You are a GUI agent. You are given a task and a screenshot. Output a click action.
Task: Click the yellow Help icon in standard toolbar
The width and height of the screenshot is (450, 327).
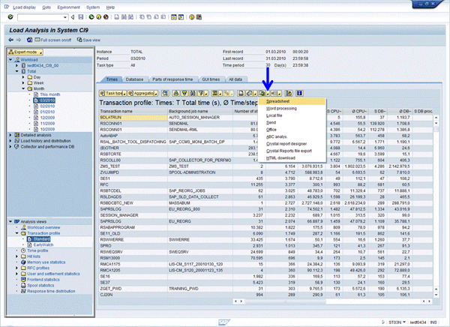point(191,17)
